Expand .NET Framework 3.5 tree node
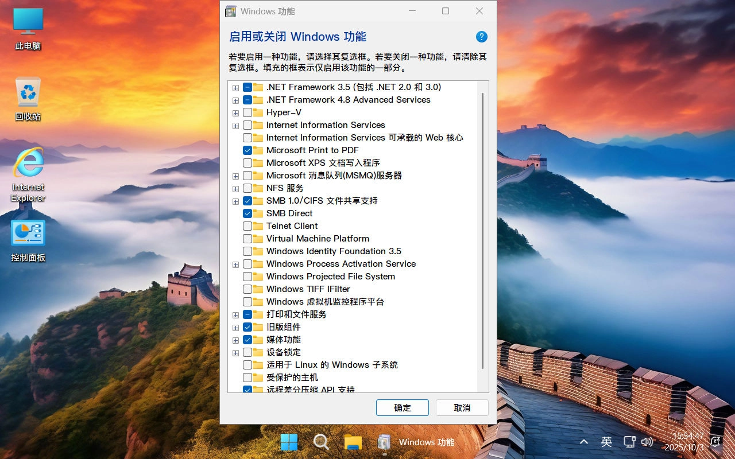The height and width of the screenshot is (459, 735). coord(235,88)
